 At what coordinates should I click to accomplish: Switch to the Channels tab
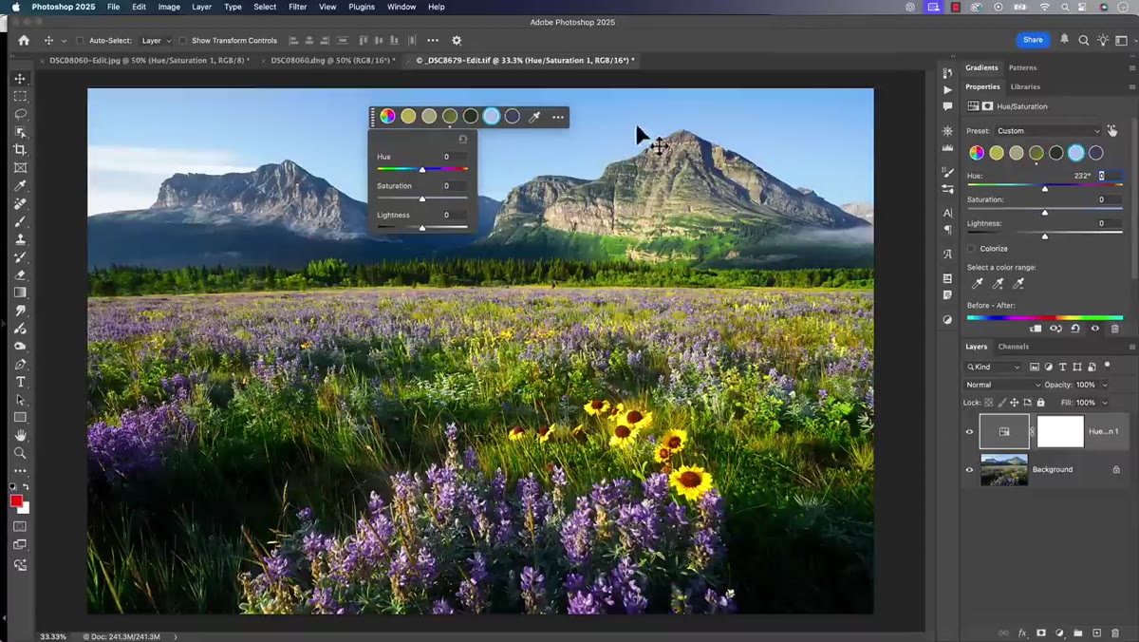(x=1013, y=347)
